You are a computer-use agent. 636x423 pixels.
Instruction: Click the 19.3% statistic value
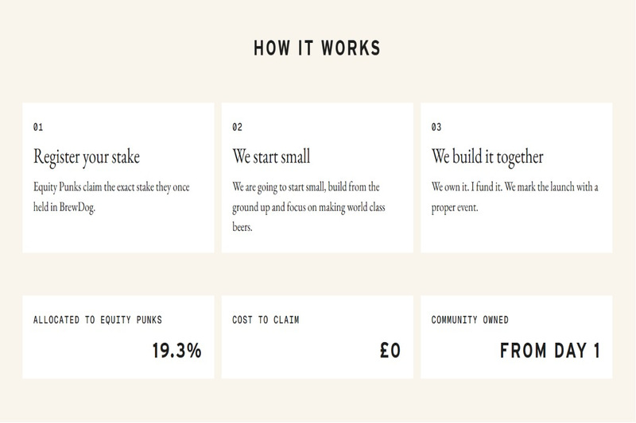pyautogui.click(x=176, y=351)
